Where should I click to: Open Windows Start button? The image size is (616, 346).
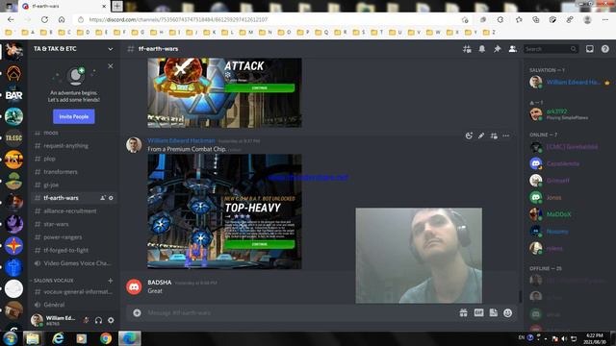(x=10, y=338)
